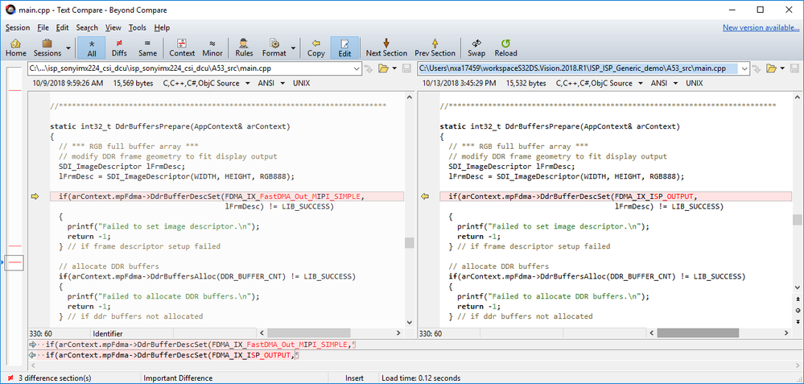804x384 pixels.
Task: Click left pane save disk icon
Action: tap(406, 68)
